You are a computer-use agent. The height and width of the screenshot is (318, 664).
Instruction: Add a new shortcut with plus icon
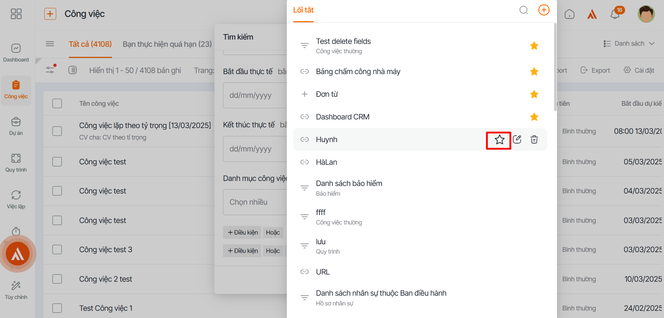pos(544,10)
